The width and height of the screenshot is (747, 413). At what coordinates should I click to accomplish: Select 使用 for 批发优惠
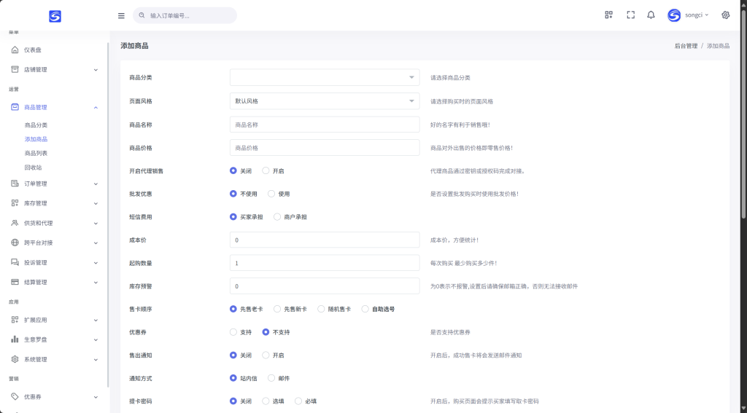tap(271, 194)
